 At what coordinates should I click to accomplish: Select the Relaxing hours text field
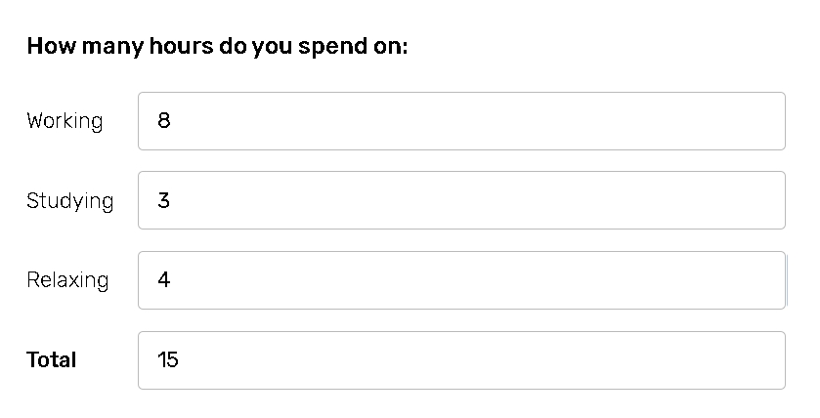click(x=461, y=280)
